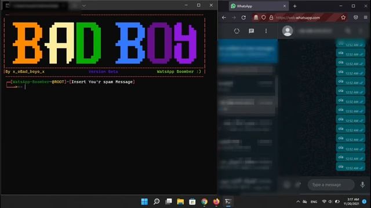The width and height of the screenshot is (371, 208).
Task: Open Microsoft Store from taskbar
Action: tap(192, 202)
